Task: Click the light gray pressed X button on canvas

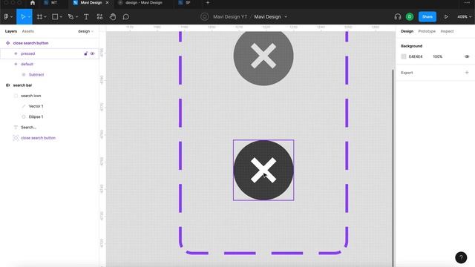Action: (x=263, y=56)
